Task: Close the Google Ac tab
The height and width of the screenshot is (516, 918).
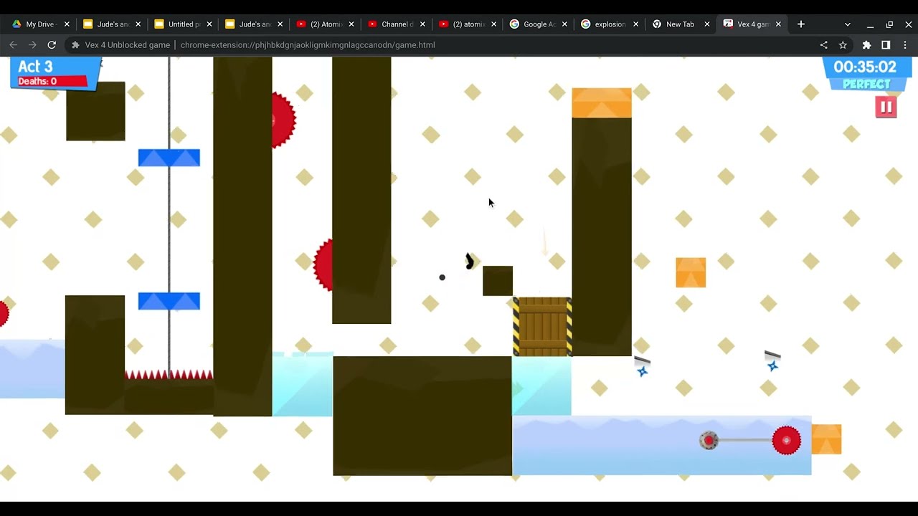Action: coord(564,24)
